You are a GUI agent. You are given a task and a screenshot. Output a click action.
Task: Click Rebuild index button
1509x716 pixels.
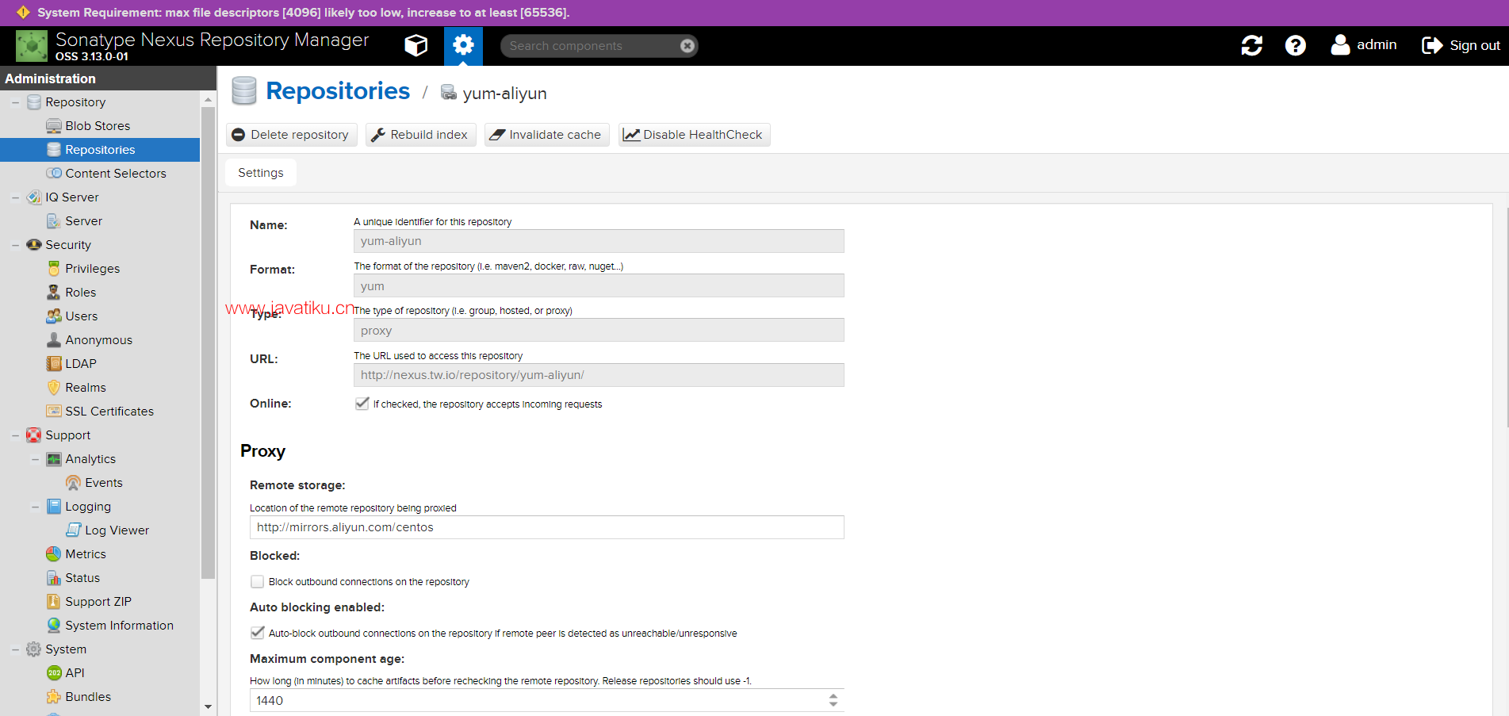click(420, 135)
